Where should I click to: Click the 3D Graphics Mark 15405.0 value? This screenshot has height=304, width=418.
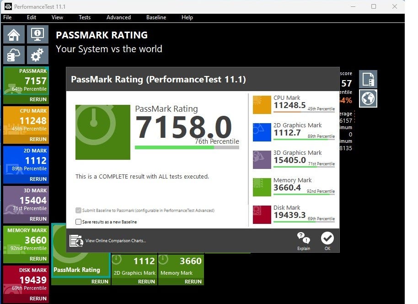point(290,160)
